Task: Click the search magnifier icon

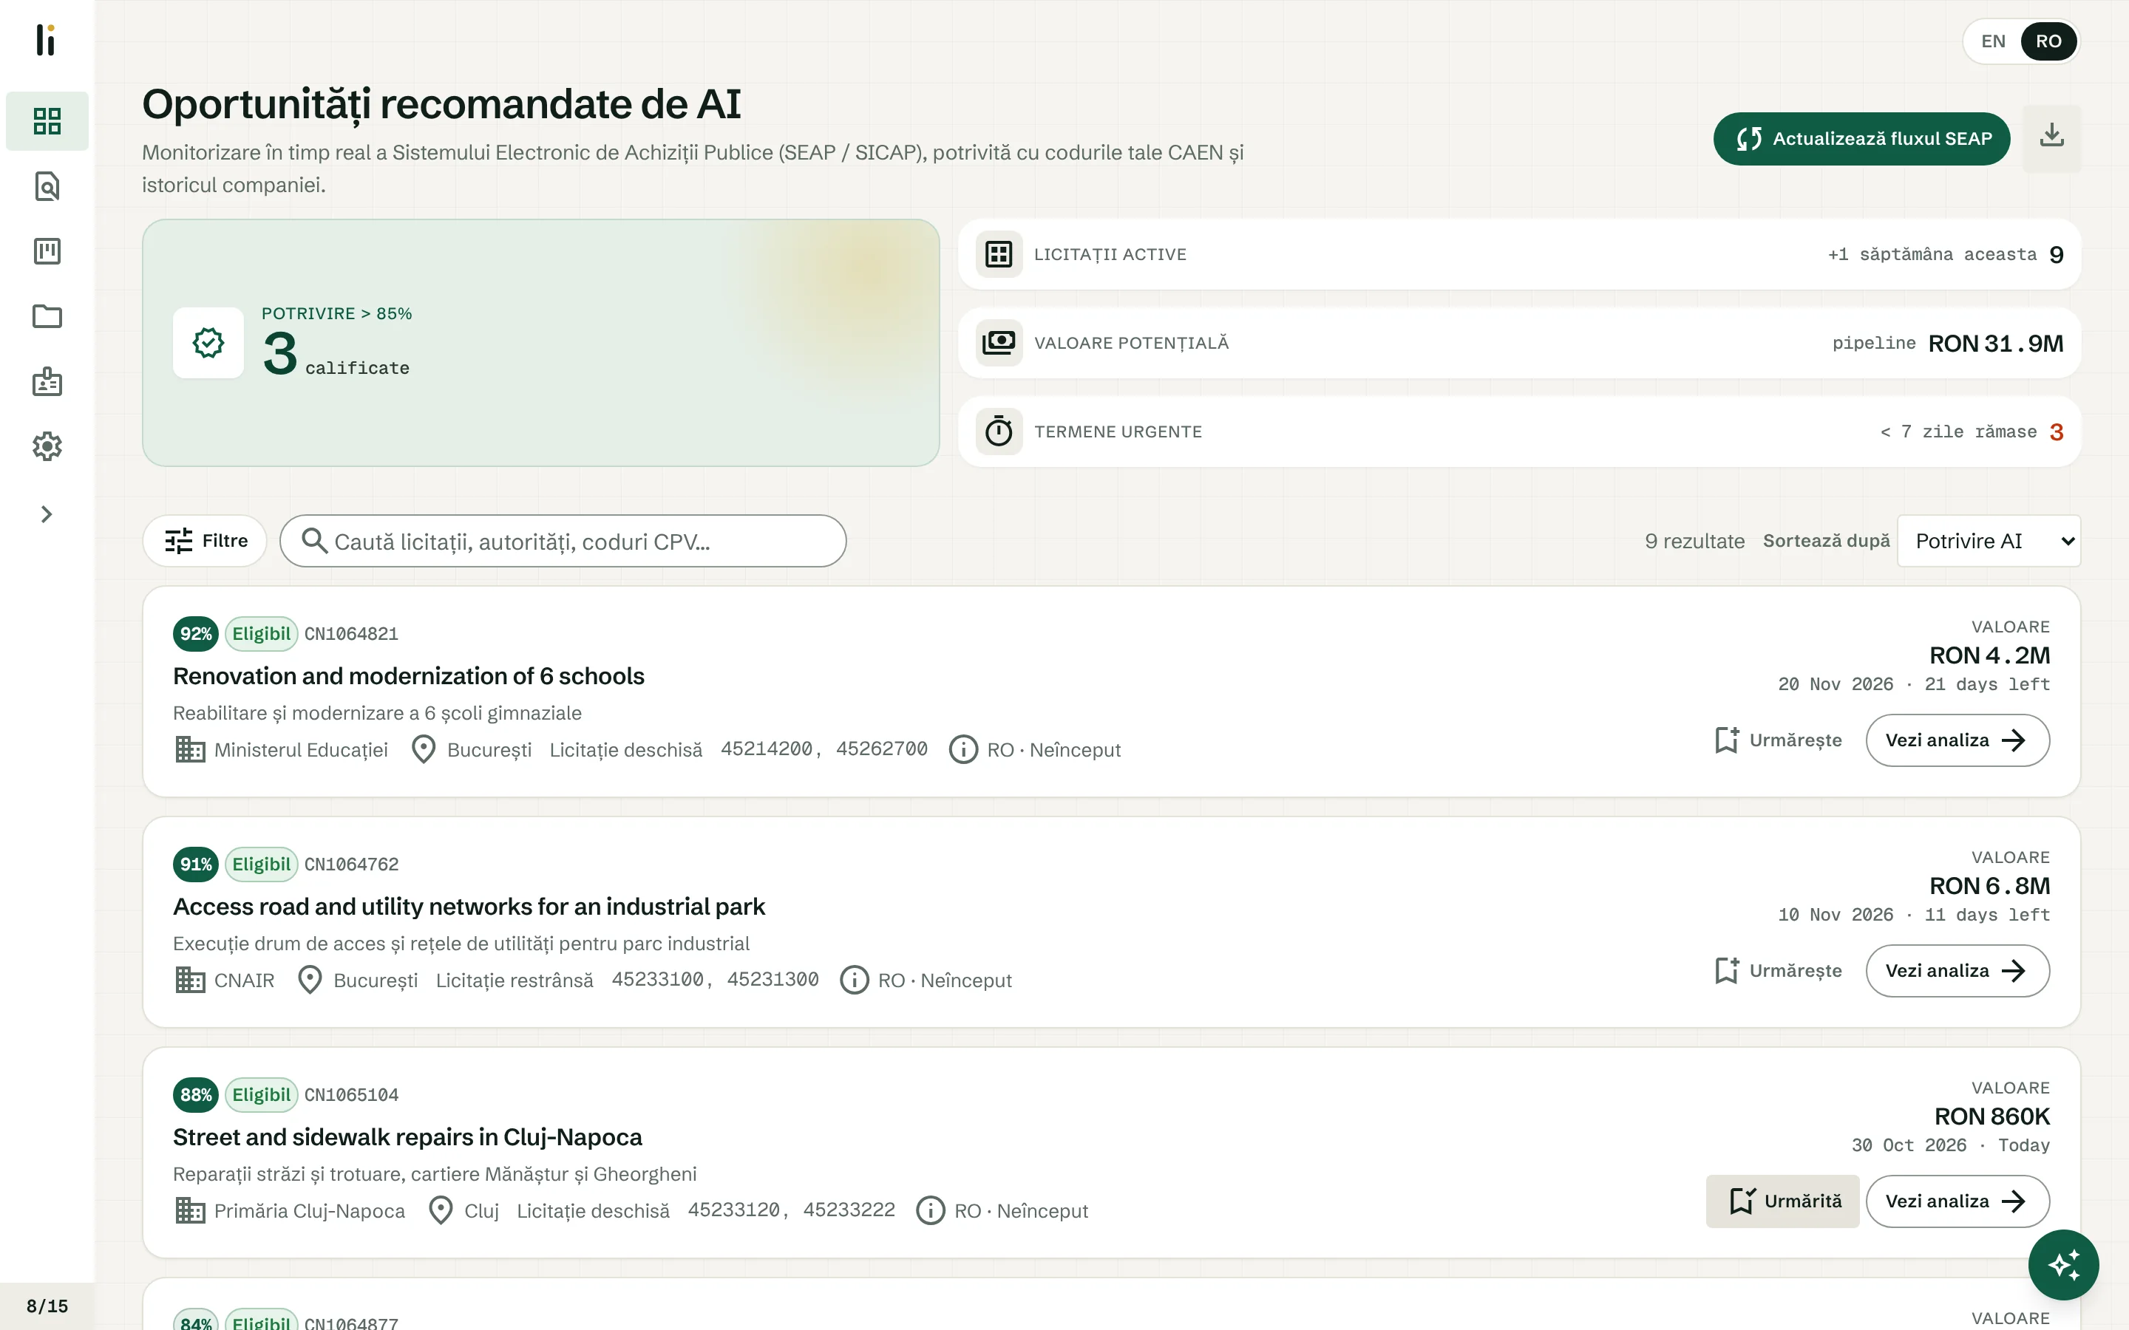Action: tap(314, 540)
